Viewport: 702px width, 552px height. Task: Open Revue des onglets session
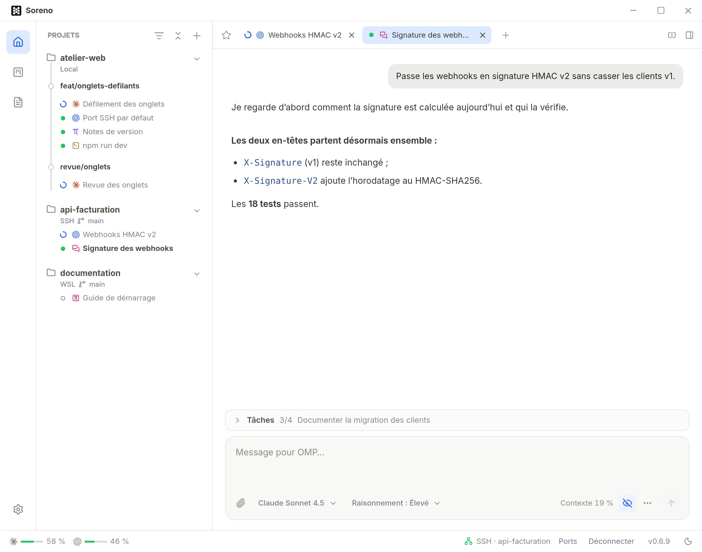pos(115,185)
